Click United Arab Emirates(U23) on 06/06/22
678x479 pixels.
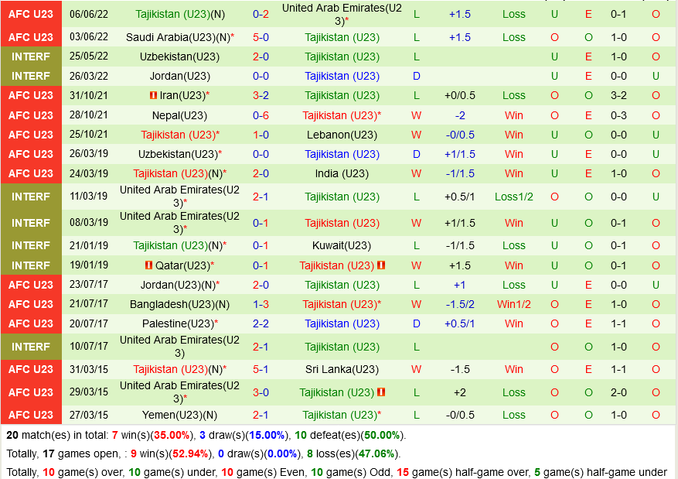(342, 14)
